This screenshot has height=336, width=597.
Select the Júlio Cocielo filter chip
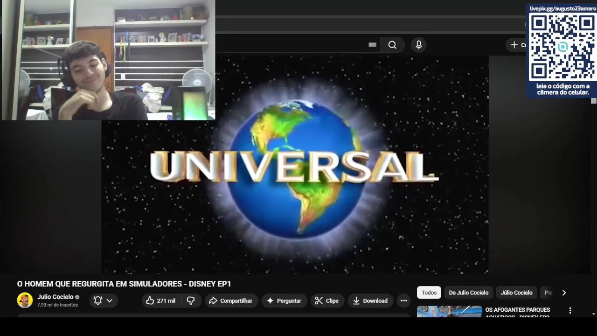(517, 293)
